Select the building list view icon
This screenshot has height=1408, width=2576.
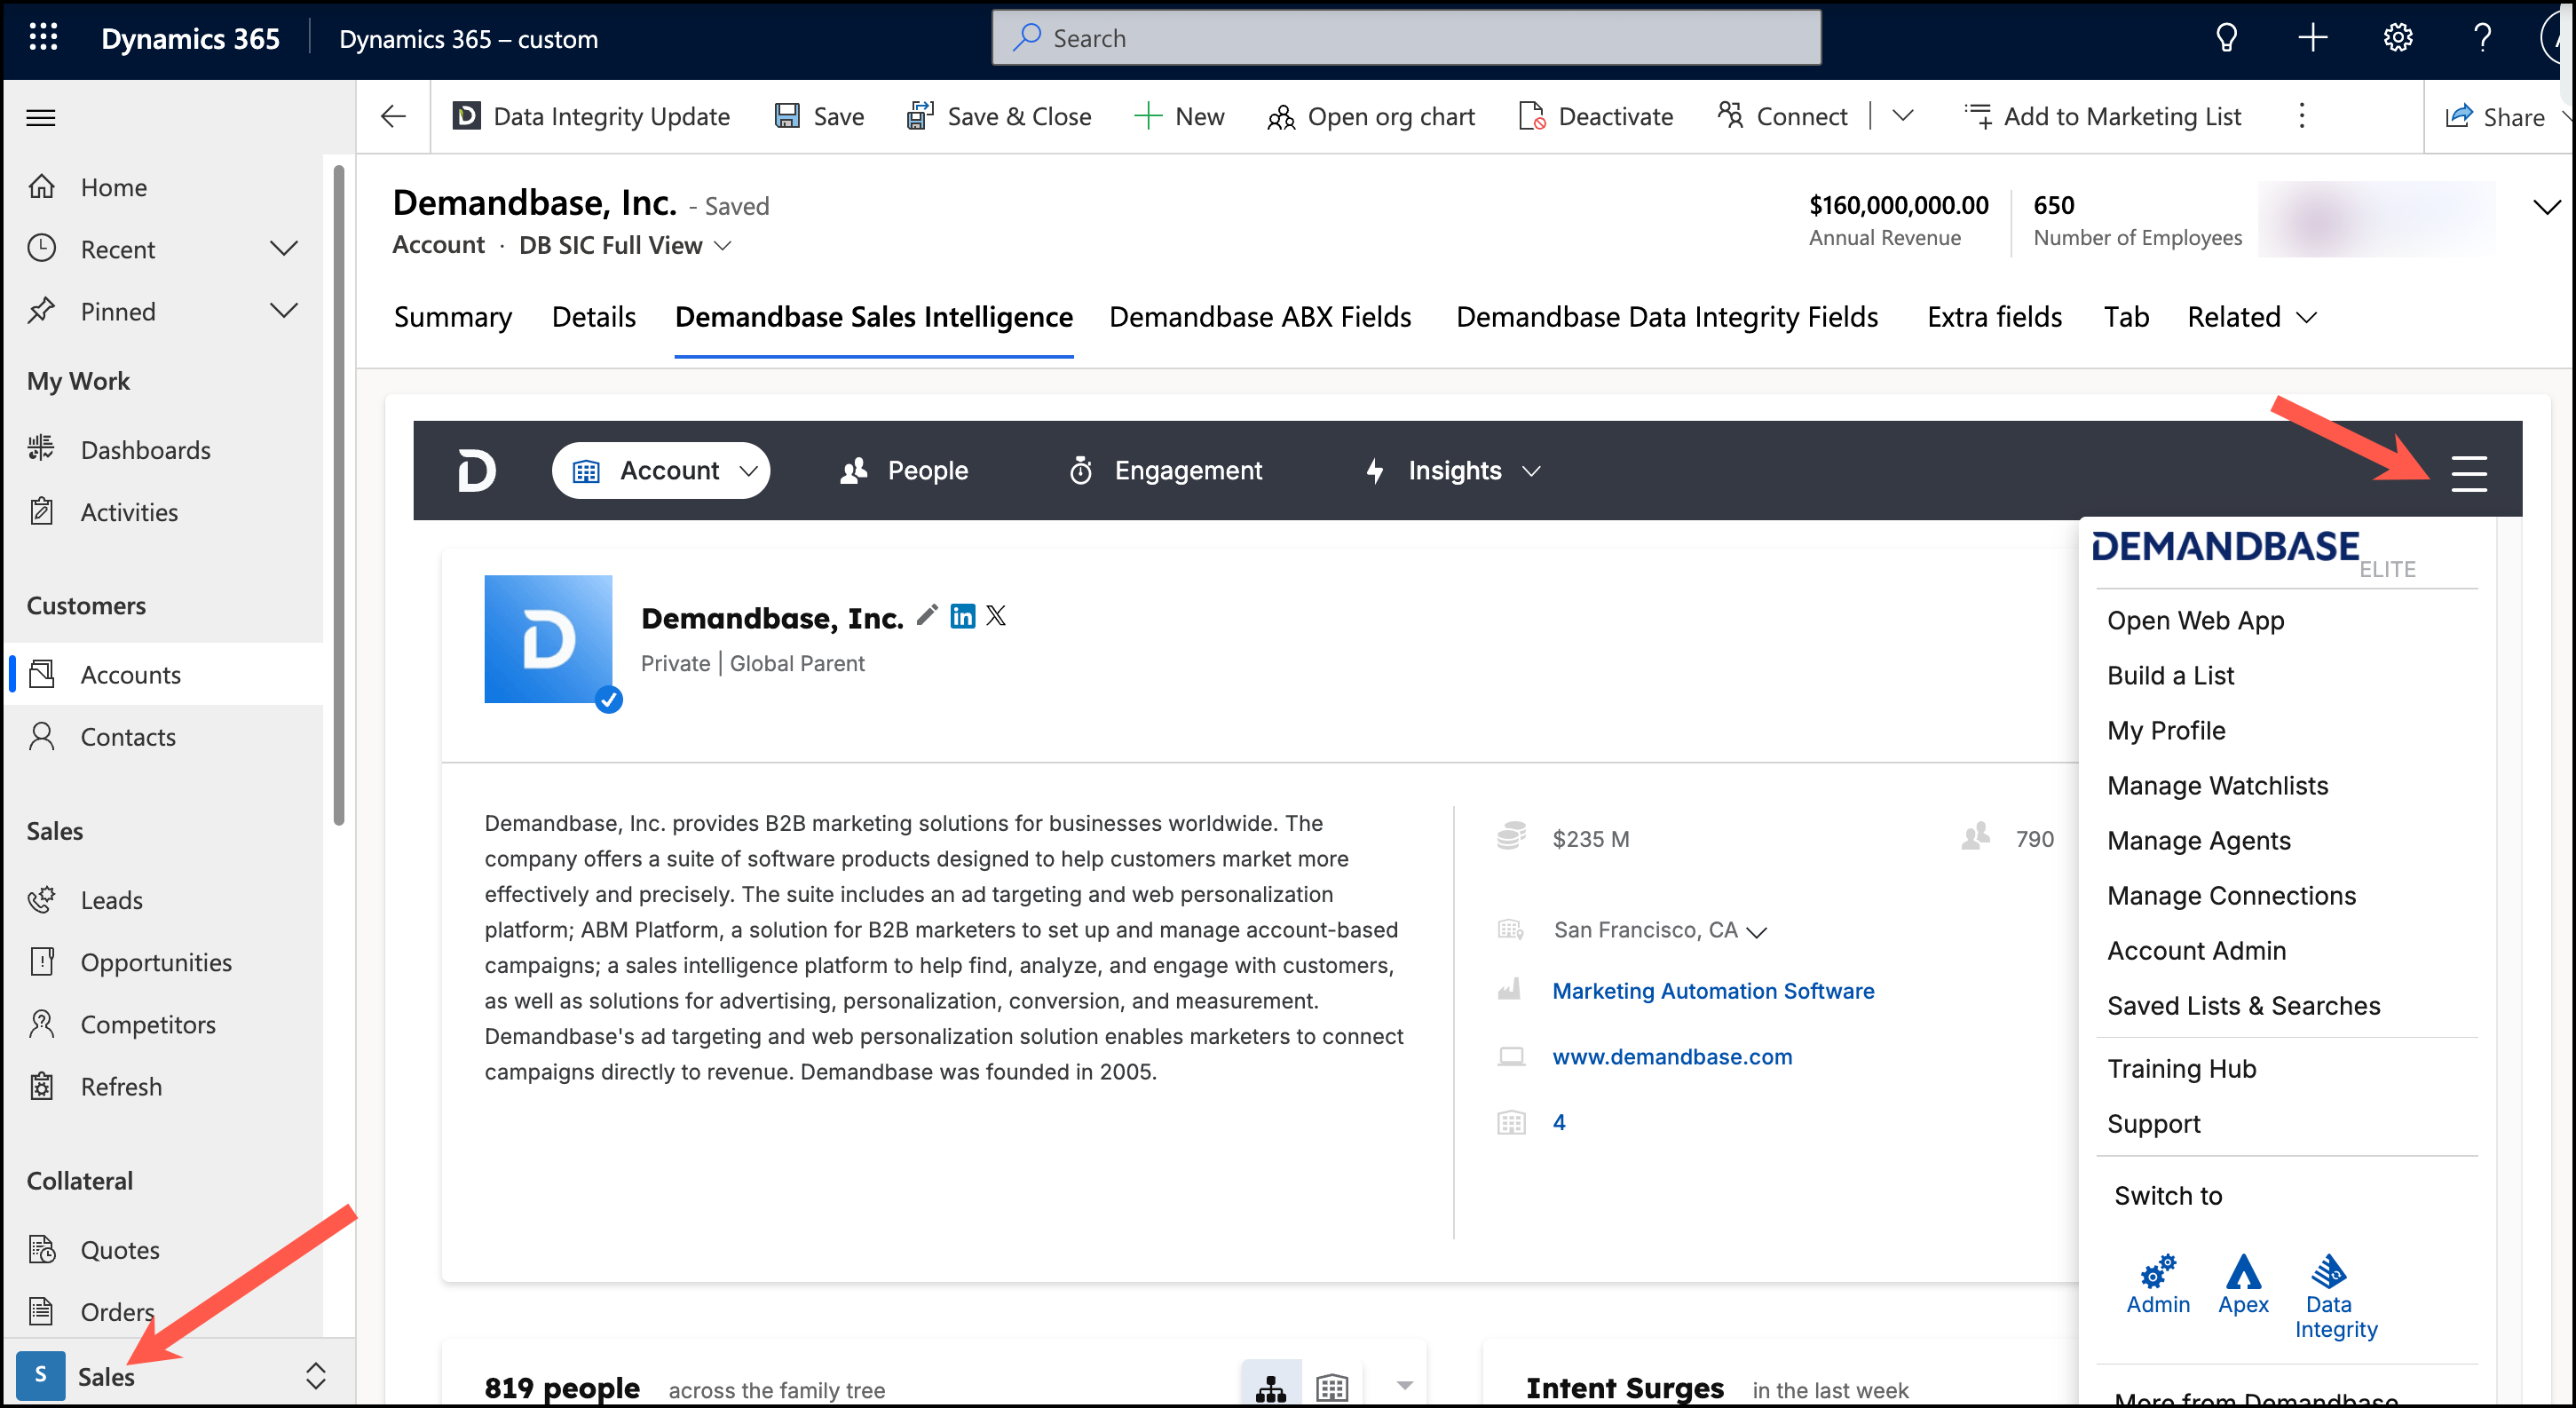click(1332, 1387)
